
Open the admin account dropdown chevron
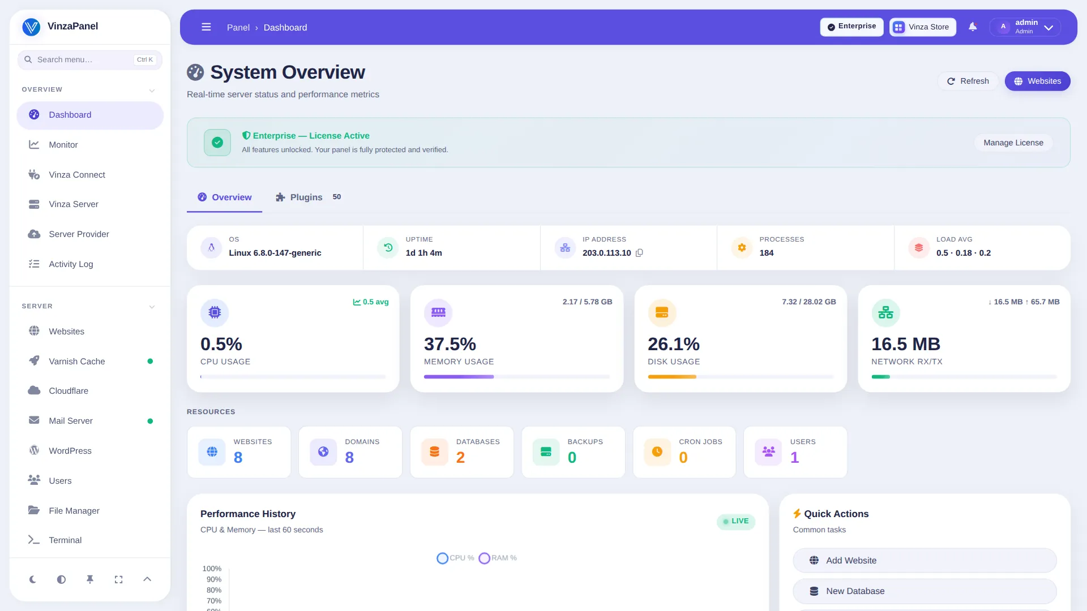pos(1049,27)
